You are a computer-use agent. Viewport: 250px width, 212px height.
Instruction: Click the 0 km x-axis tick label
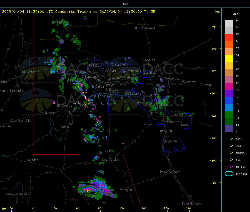tap(33, 208)
